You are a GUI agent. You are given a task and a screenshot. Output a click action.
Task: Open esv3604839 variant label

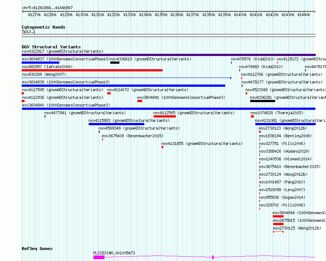click(x=66, y=82)
